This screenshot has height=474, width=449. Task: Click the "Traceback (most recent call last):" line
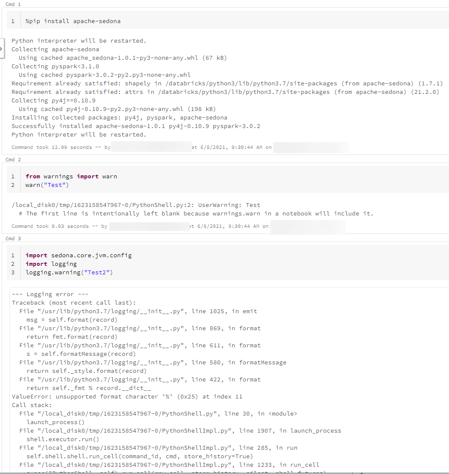click(x=74, y=302)
